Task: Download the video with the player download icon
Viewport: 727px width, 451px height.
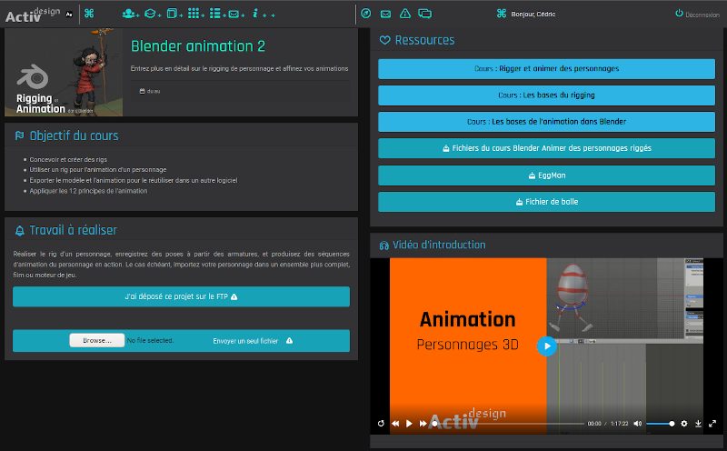Action: (698, 423)
